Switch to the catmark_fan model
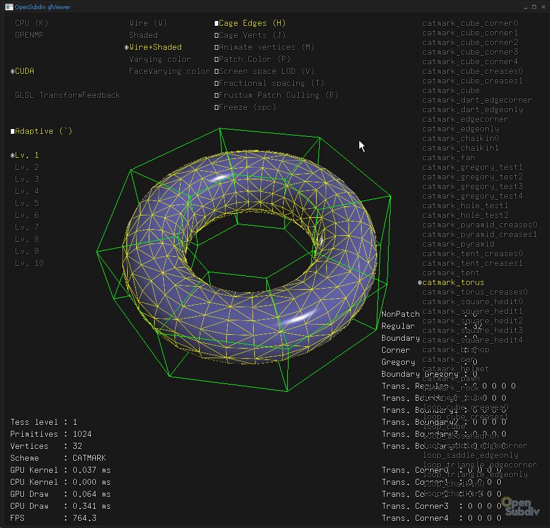Image resolution: width=550 pixels, height=528 pixels. tap(449, 158)
